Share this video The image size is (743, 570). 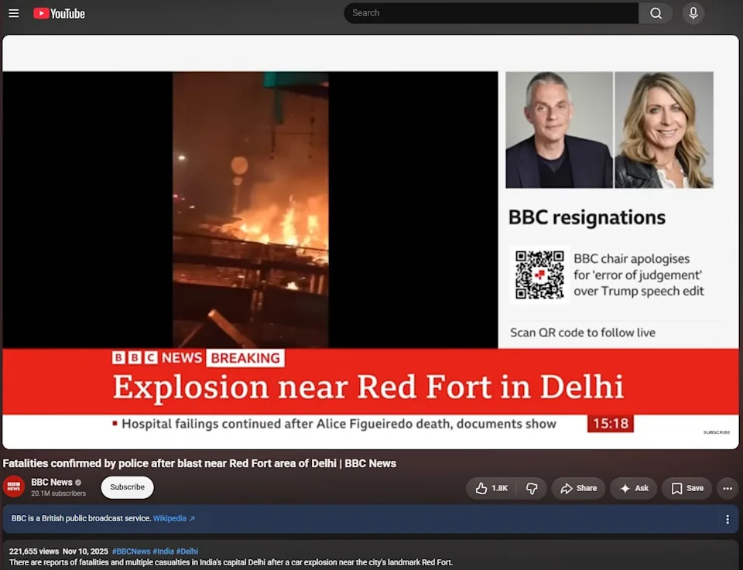pos(578,488)
